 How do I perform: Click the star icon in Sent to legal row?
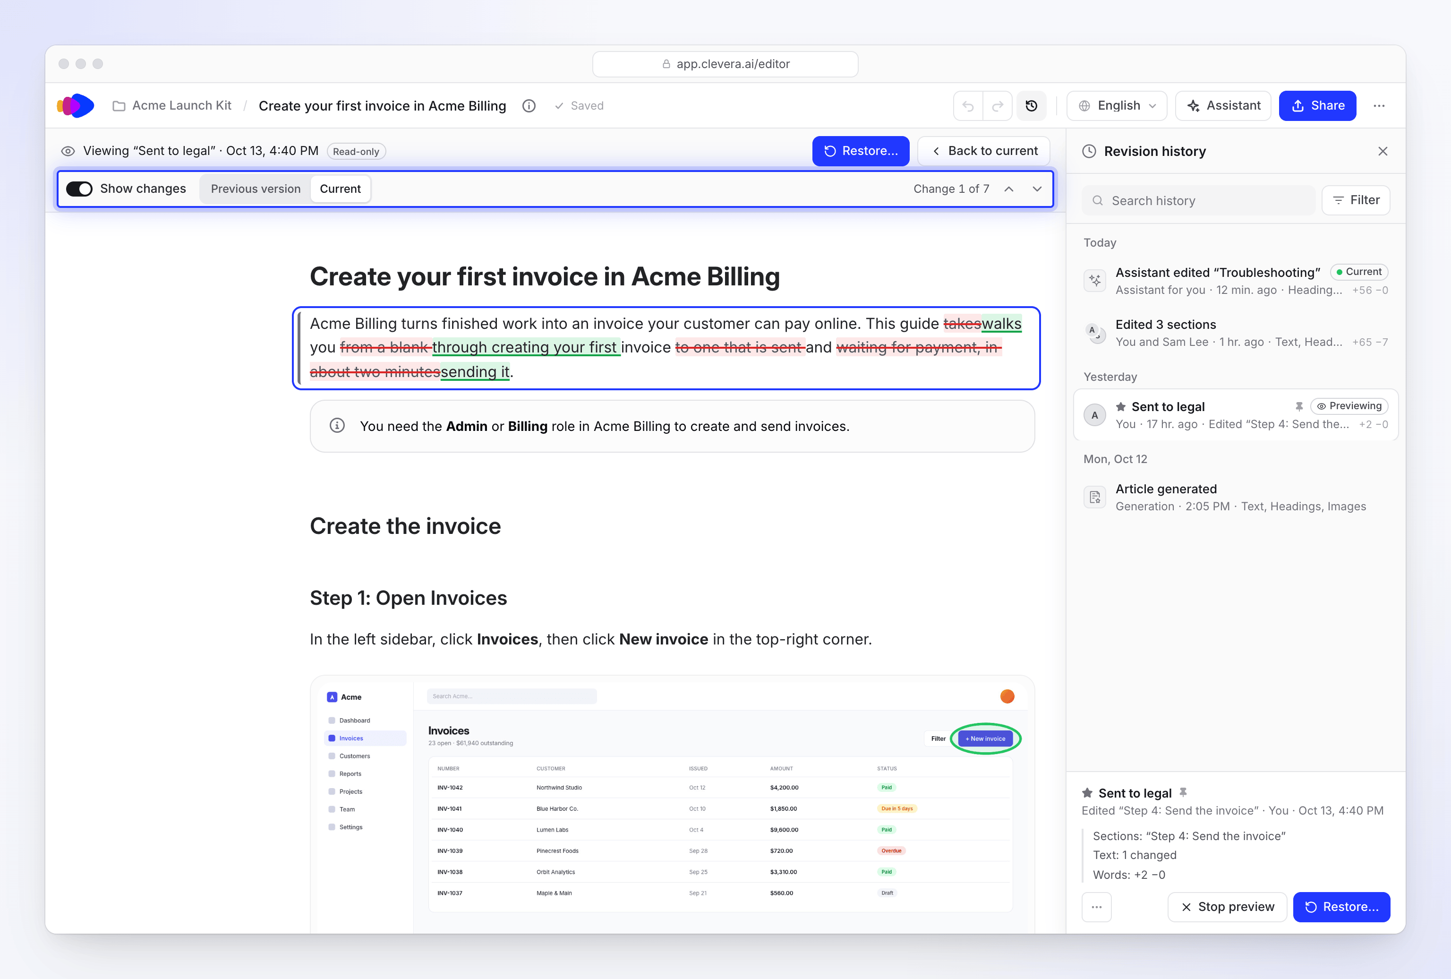point(1121,406)
